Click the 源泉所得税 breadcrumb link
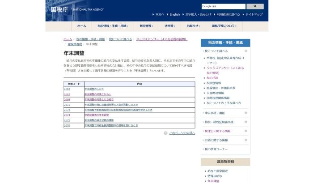The width and height of the screenshot is (313, 183). [75, 44]
